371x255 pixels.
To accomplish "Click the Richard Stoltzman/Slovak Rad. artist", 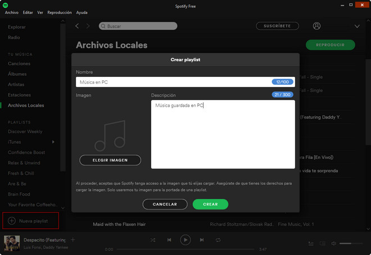I will [241, 224].
